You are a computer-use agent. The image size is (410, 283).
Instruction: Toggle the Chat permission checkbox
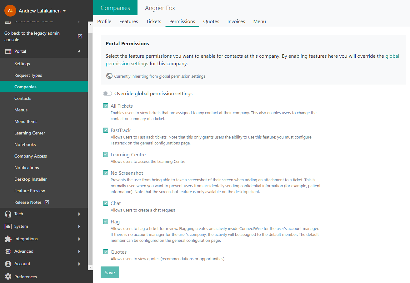(106, 203)
